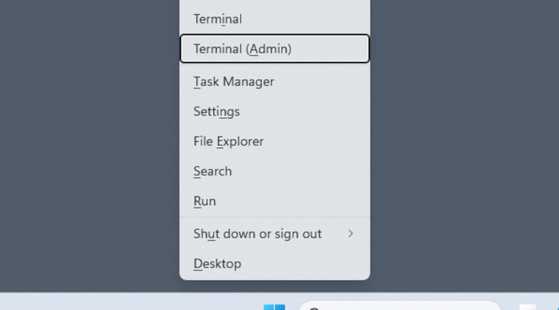Image resolution: width=559 pixels, height=310 pixels.
Task: Click empty desktop left of the menu
Action: (x=84, y=140)
